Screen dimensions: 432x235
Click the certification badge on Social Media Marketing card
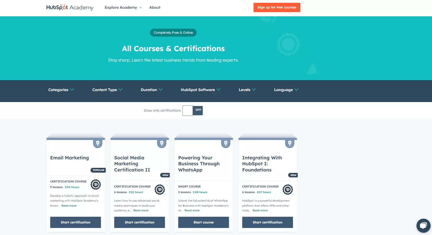point(160,189)
